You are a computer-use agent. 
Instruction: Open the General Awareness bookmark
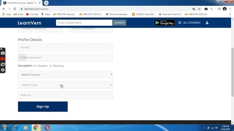117,14
